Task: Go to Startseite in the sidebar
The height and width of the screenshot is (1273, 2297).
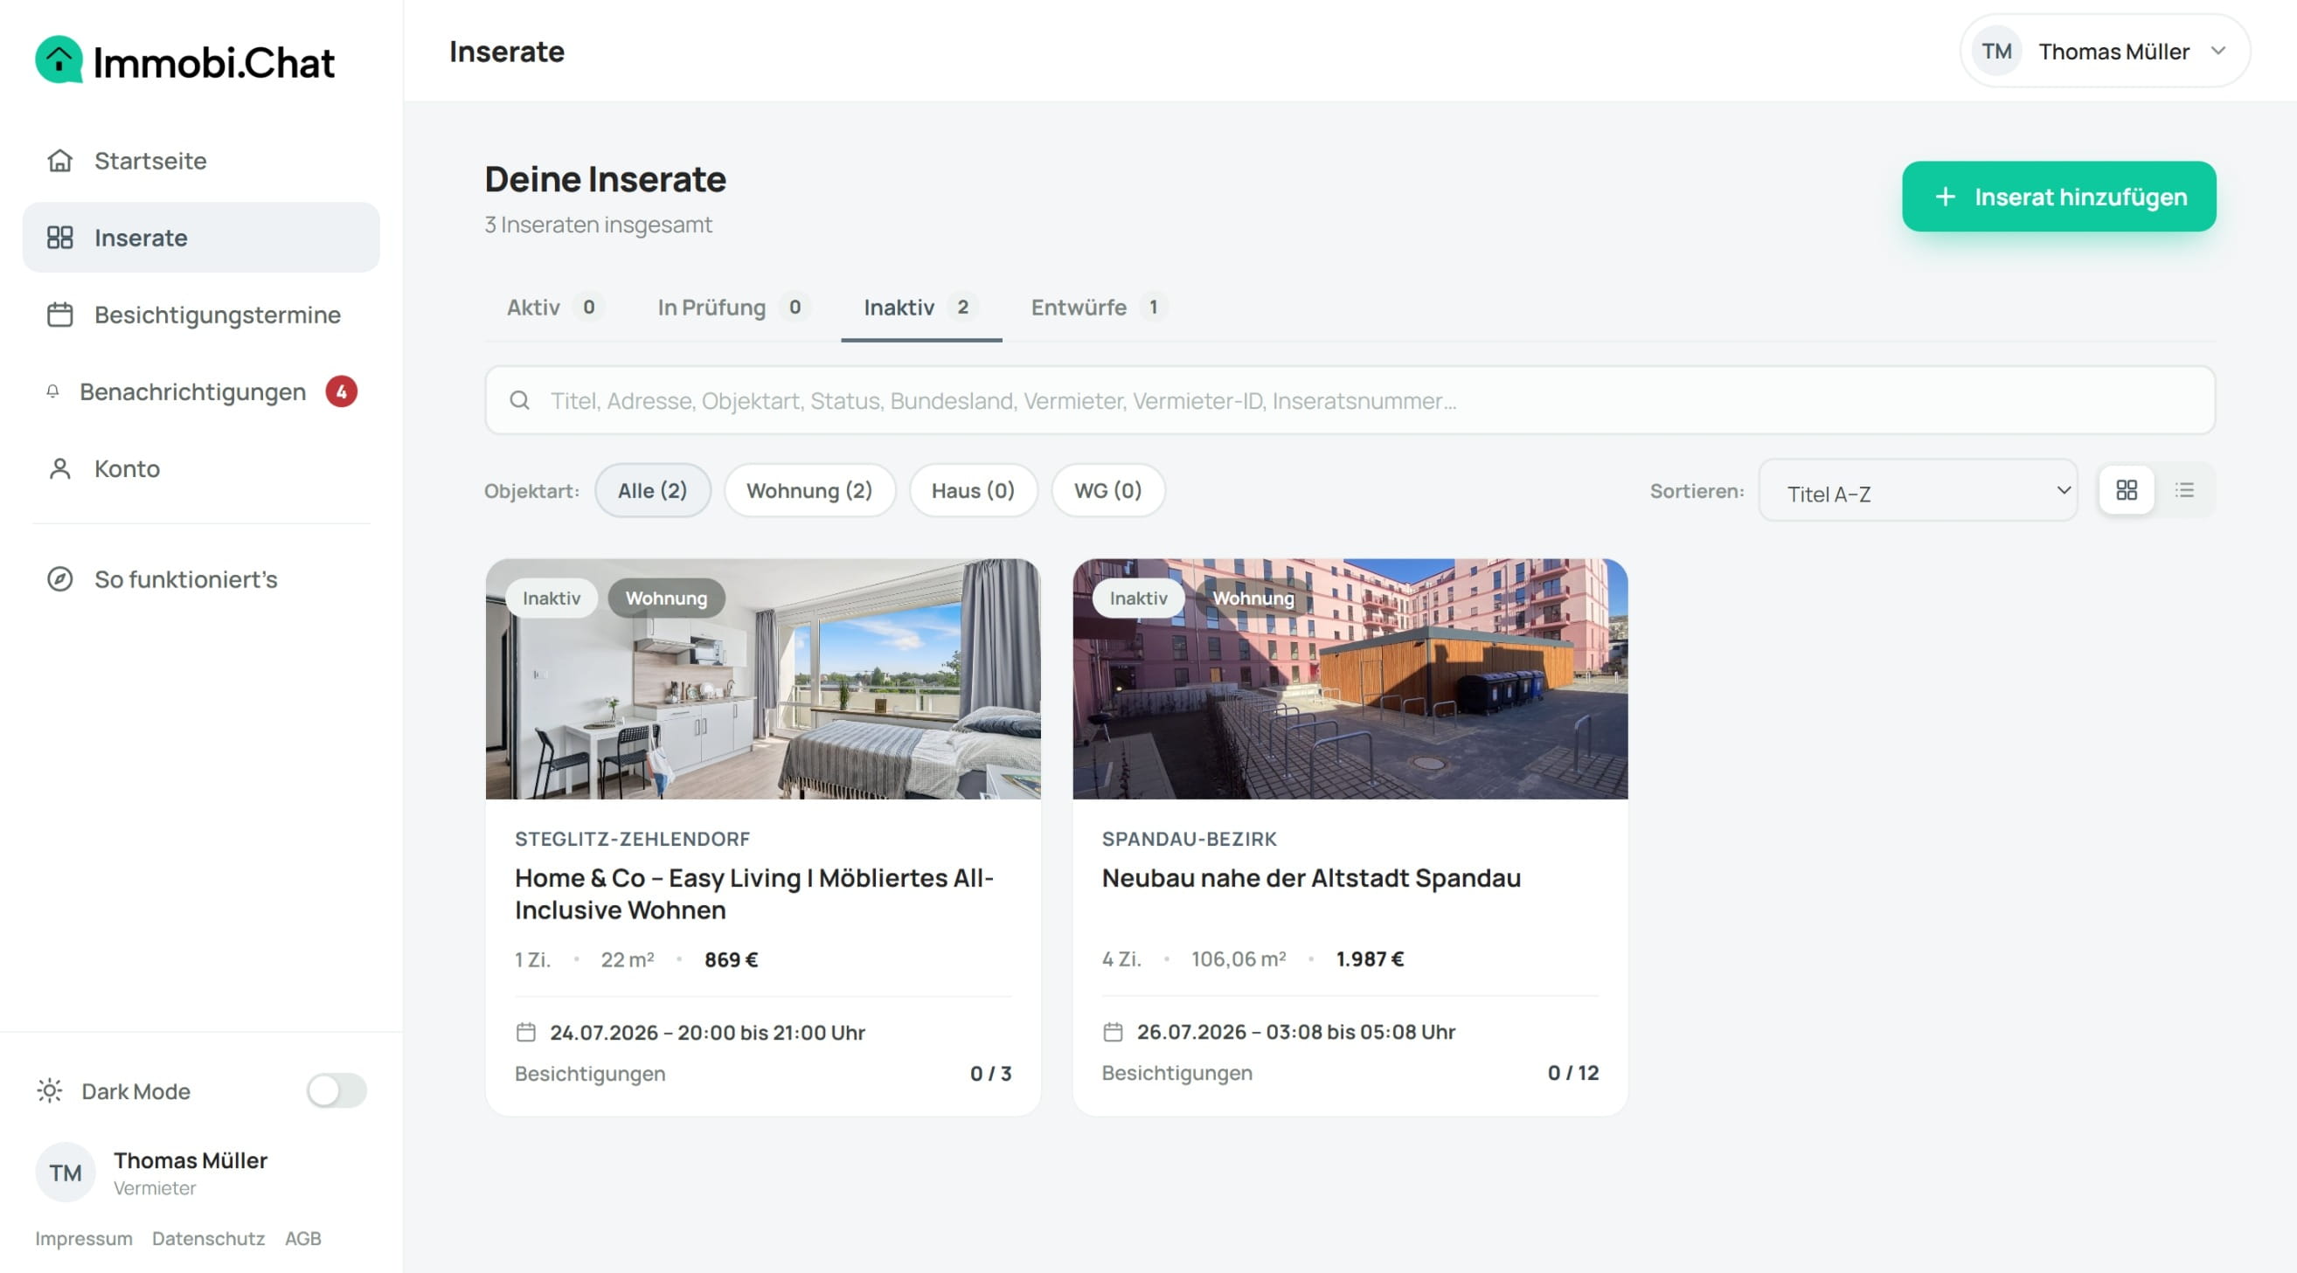Action: point(201,161)
